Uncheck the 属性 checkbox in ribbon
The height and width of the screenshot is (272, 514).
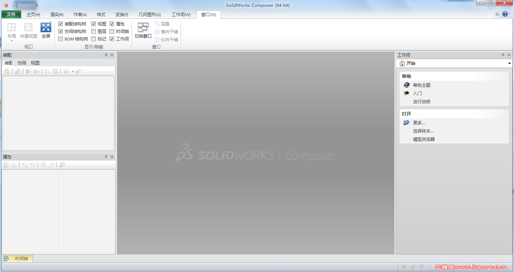point(112,24)
